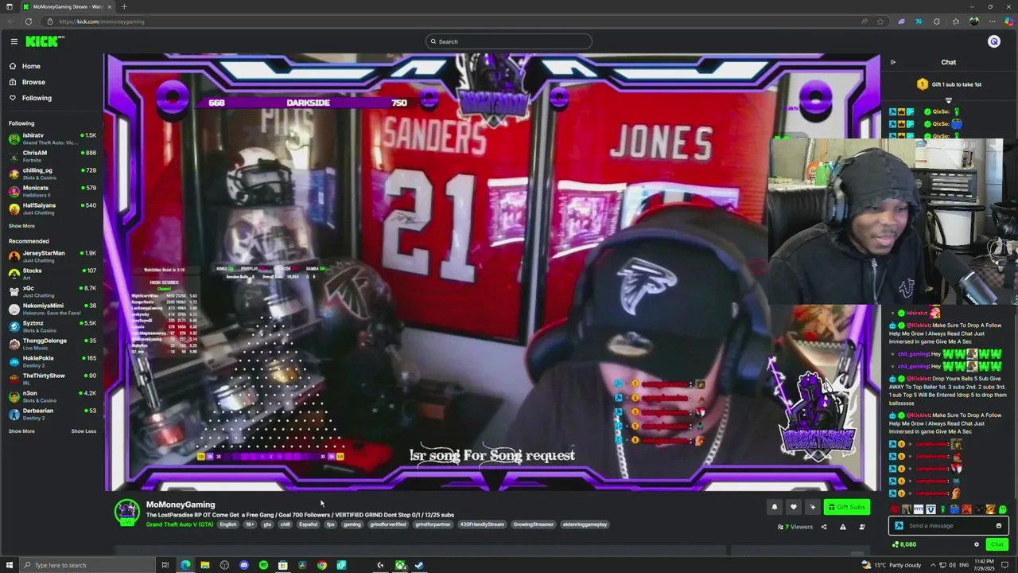Click the heart follow icon
This screenshot has width=1018, height=573.
coord(793,507)
